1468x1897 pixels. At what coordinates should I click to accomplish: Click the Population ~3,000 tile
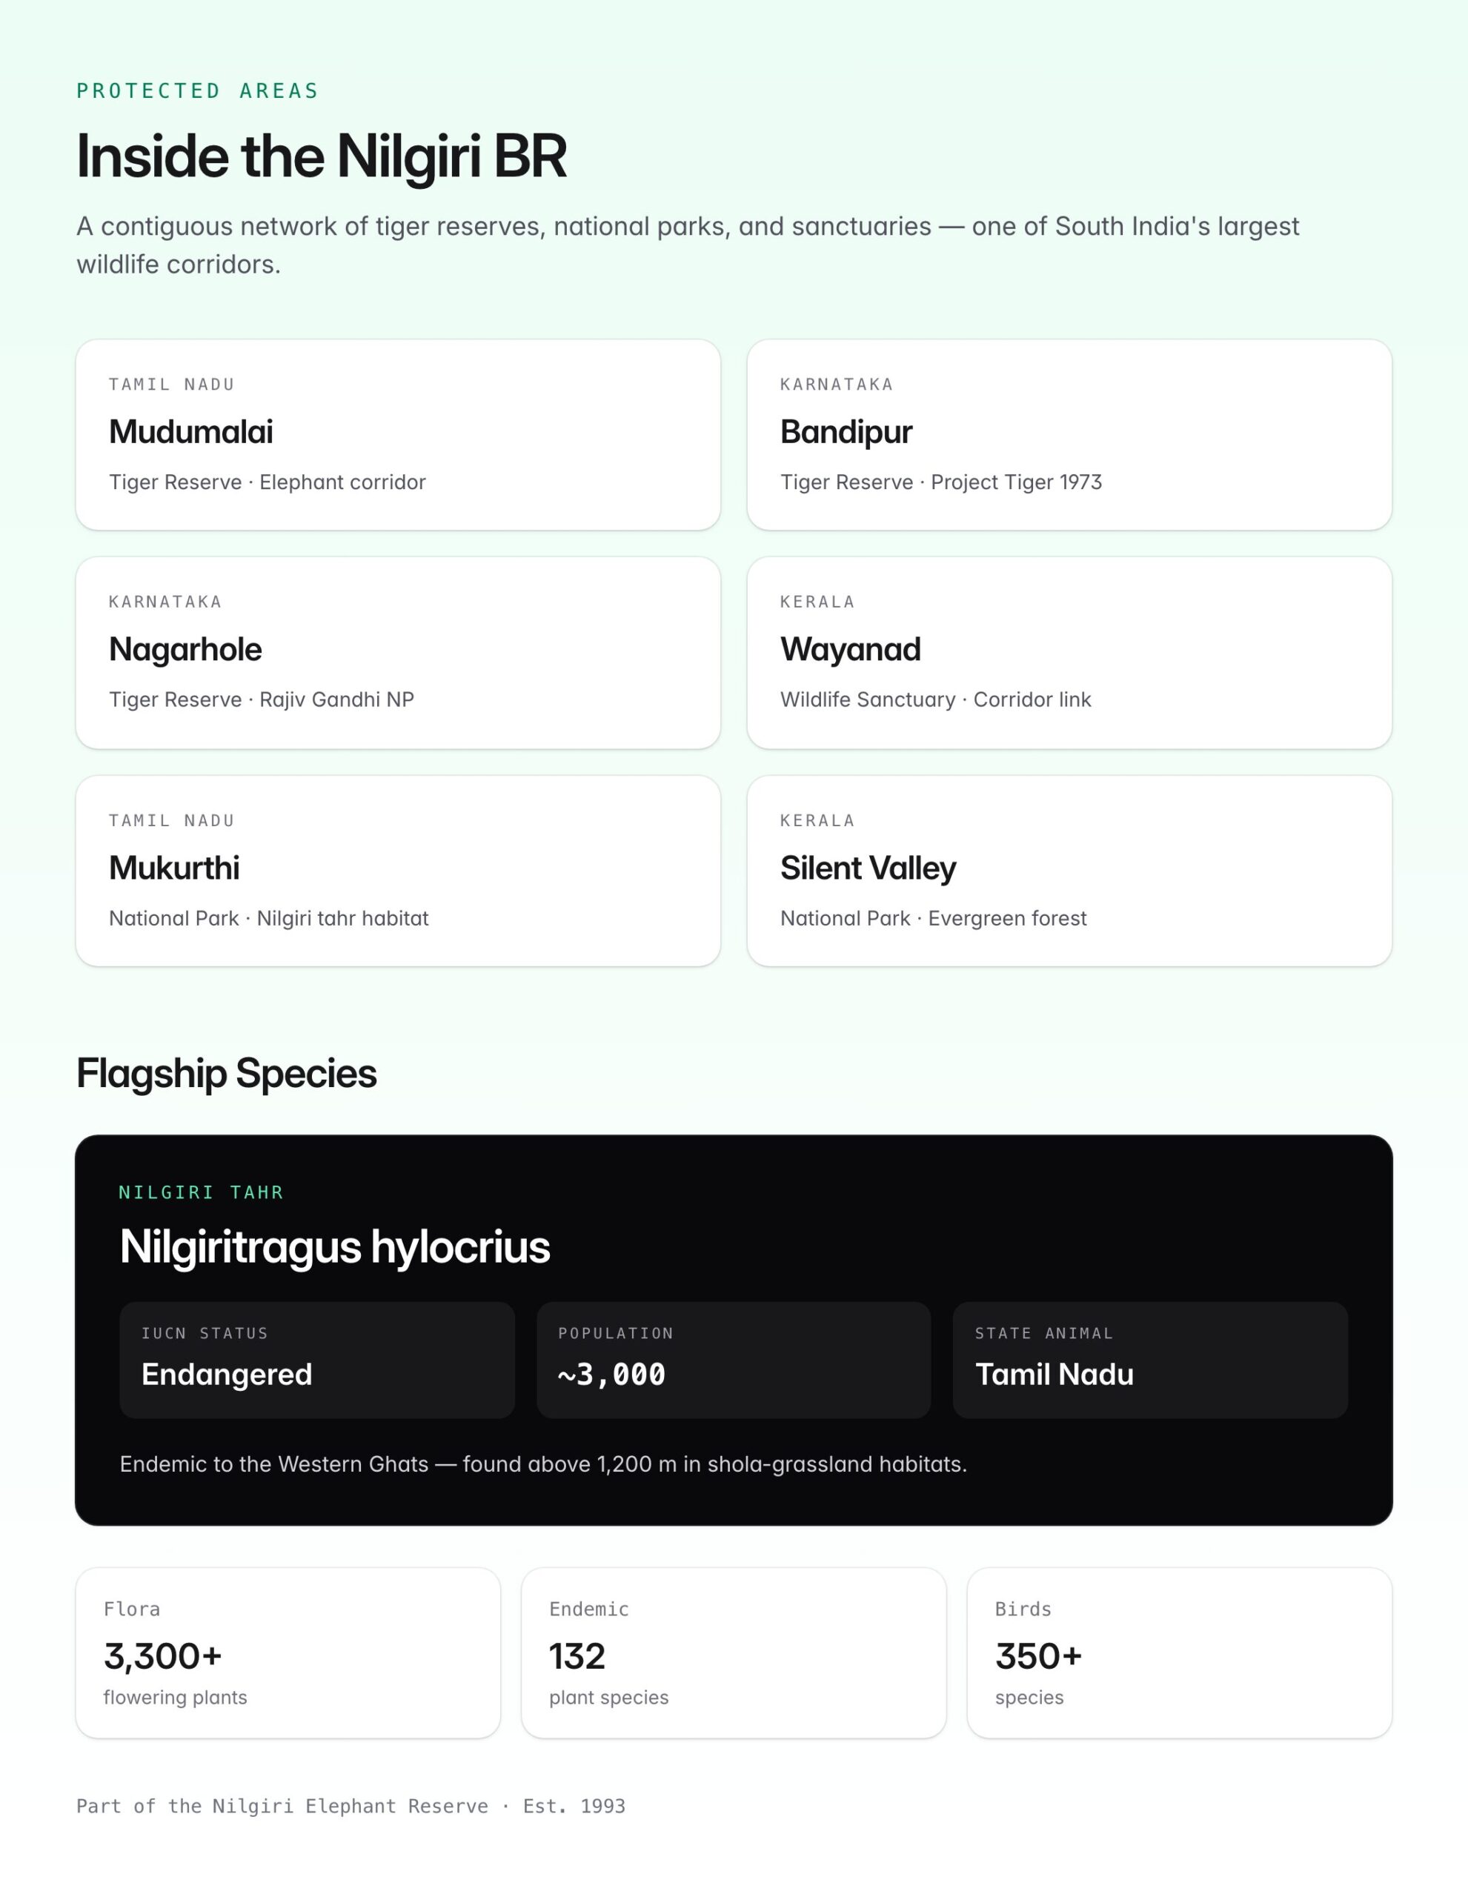[733, 1359]
